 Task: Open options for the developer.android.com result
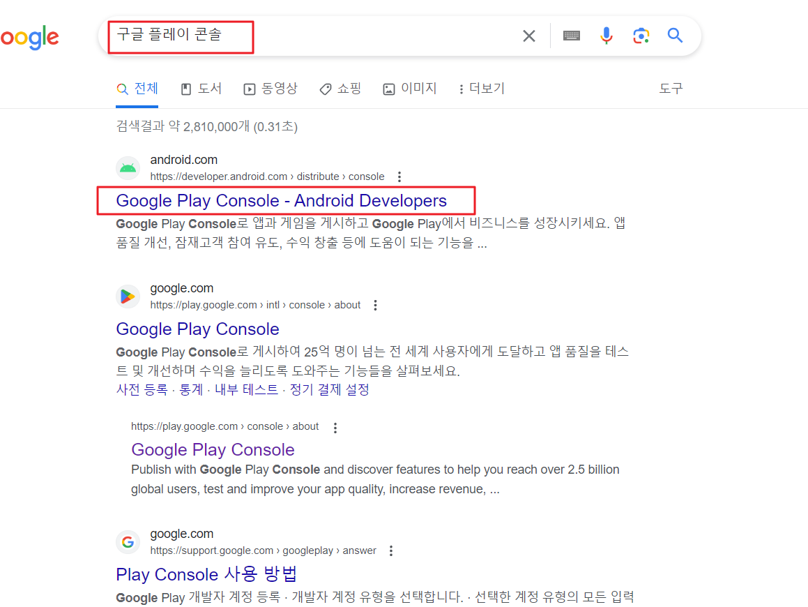coord(399,177)
